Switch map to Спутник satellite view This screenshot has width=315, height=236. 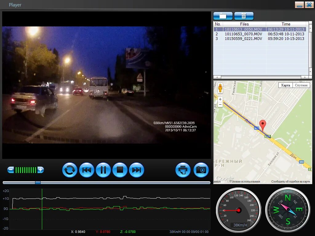coord(301,85)
